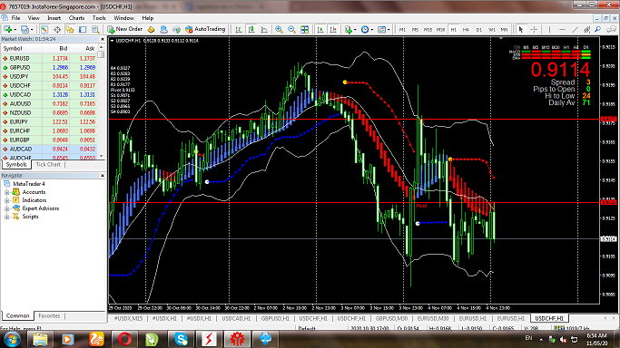Select the GBPUSD row in Market Watch

[49, 67]
